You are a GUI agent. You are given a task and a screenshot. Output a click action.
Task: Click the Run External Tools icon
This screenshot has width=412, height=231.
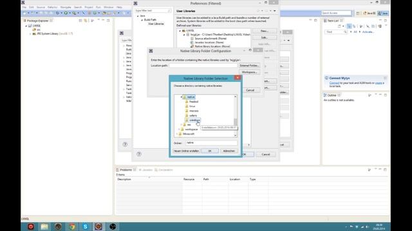(x=75, y=13)
